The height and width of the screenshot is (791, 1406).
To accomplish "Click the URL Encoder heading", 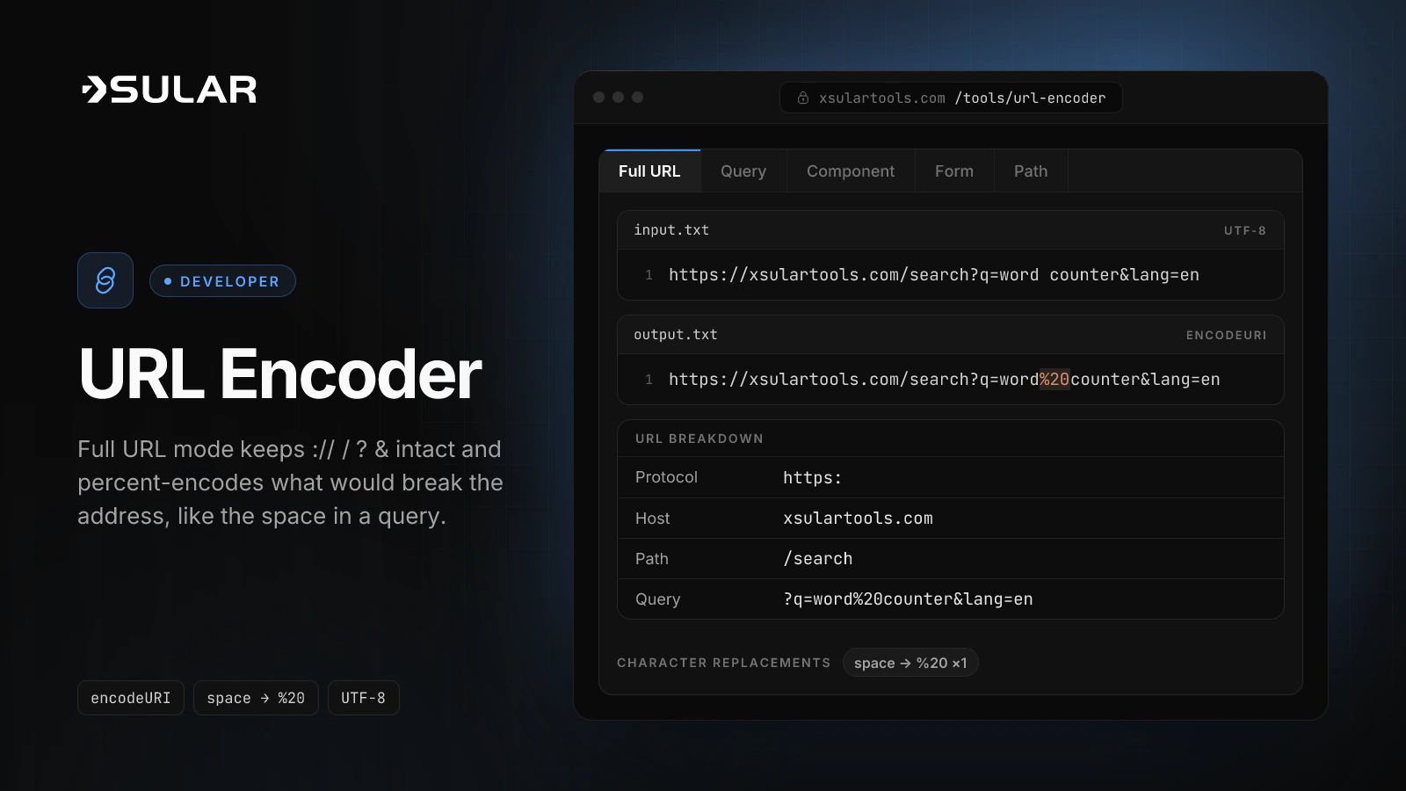I will point(280,374).
